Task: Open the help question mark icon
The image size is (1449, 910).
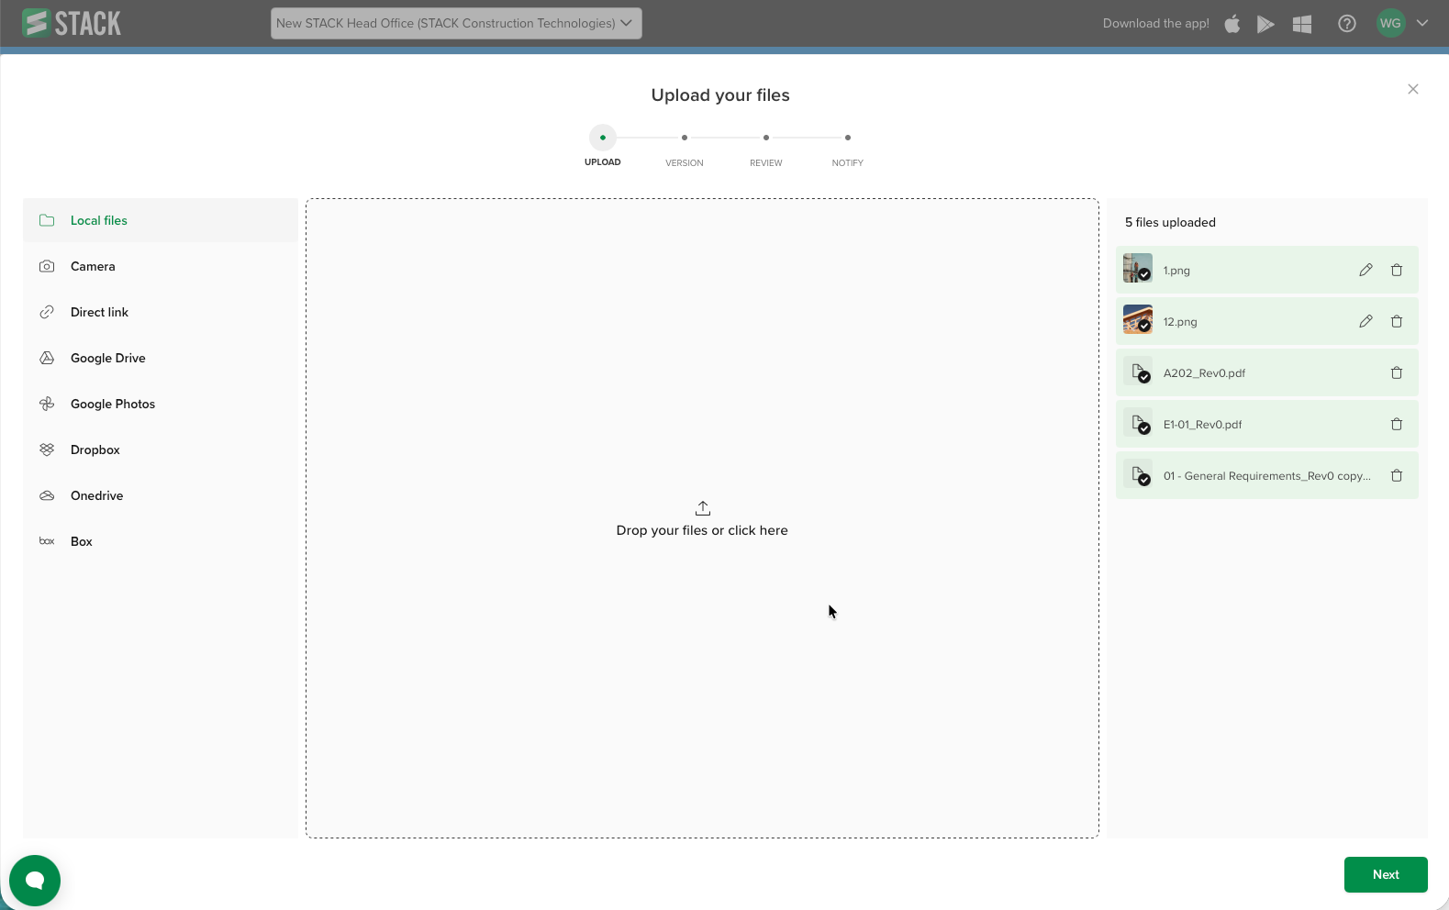Action: (x=1346, y=24)
